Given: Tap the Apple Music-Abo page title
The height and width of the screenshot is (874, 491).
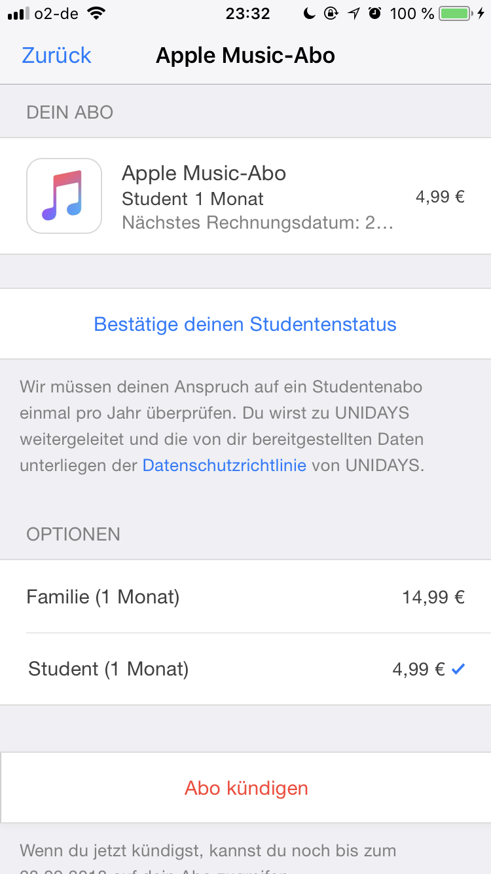Looking at the screenshot, I should (245, 56).
